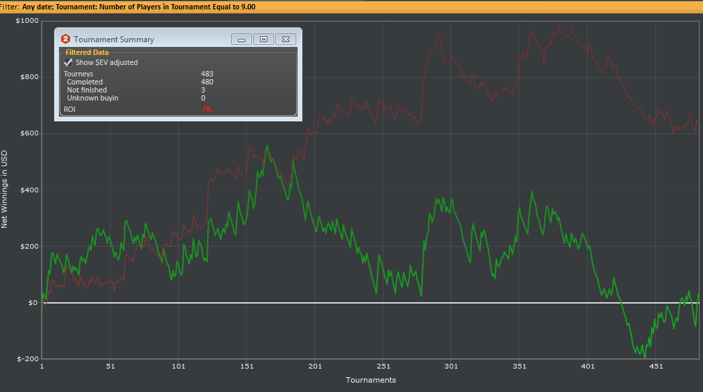
Task: Click the 401 x-axis tick label
Action: coord(588,367)
